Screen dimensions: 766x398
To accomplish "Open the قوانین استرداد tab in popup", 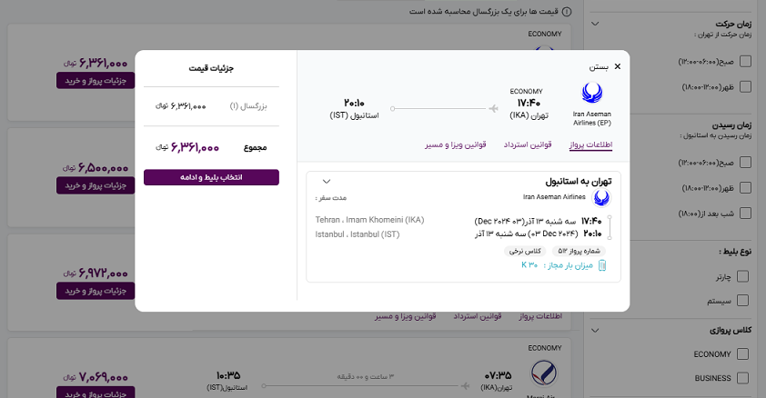I will click(x=528, y=144).
